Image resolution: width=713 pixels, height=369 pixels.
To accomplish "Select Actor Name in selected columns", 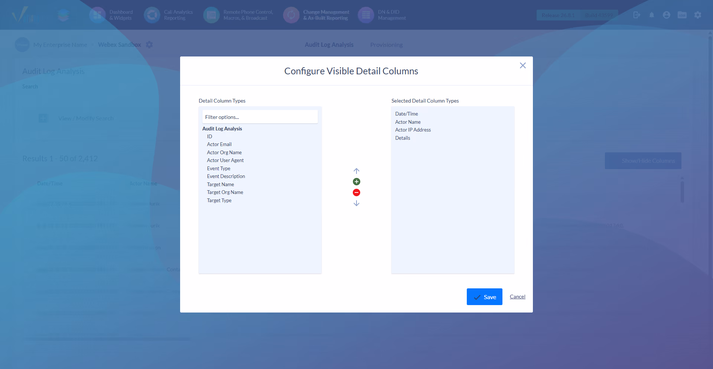I will pyautogui.click(x=408, y=122).
